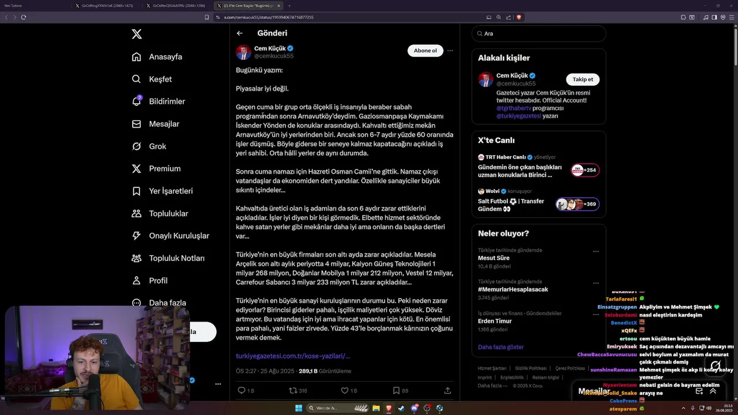Click Cem Küçük's avatar on the post
This screenshot has height=415, width=738.
pos(243,52)
